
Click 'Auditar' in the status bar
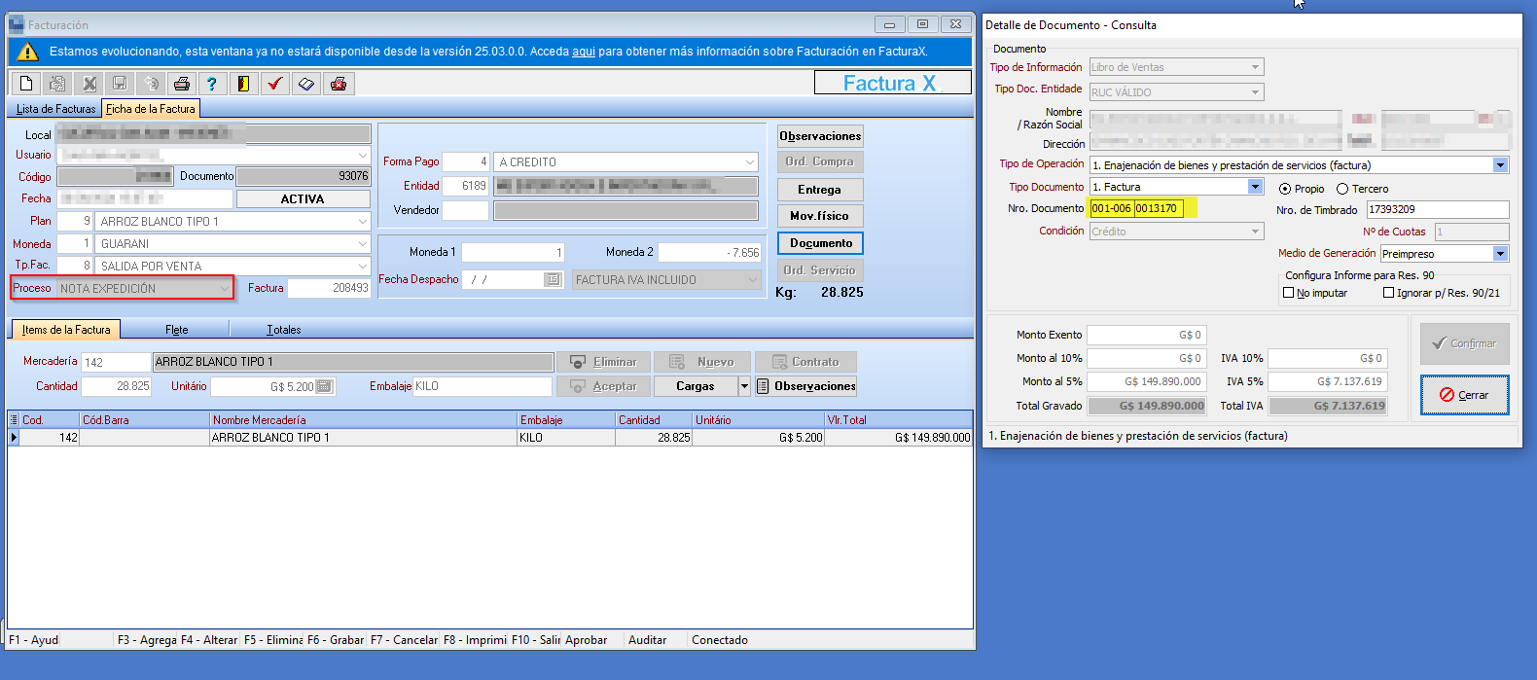[648, 640]
